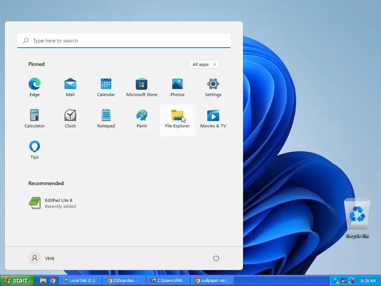Expand the All apps list
The height and width of the screenshot is (286, 381).
pyautogui.click(x=204, y=64)
